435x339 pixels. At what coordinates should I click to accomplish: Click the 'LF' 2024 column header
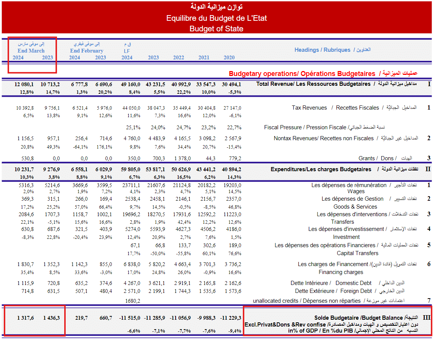click(127, 51)
